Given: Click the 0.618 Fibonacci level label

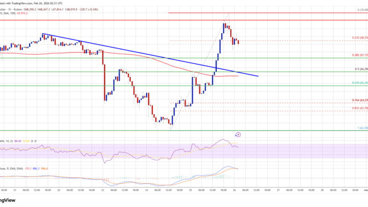Looking at the screenshot, I should point(360,83).
